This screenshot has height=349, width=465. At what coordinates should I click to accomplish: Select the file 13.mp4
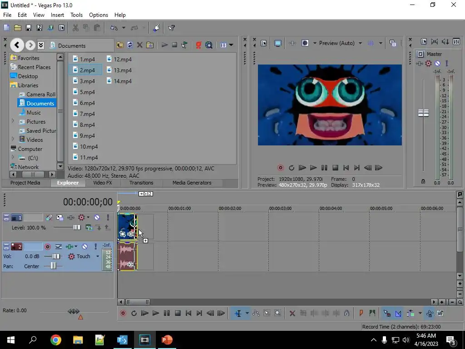point(119,70)
